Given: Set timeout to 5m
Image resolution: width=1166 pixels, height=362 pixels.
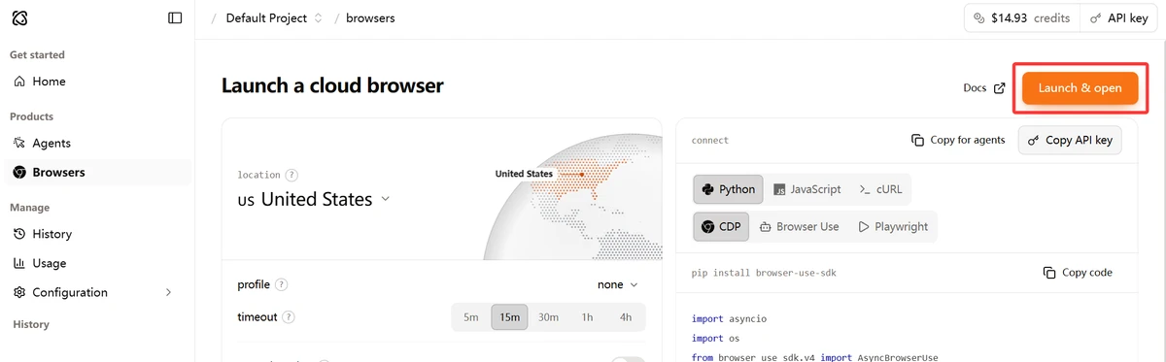Looking at the screenshot, I should tap(471, 317).
